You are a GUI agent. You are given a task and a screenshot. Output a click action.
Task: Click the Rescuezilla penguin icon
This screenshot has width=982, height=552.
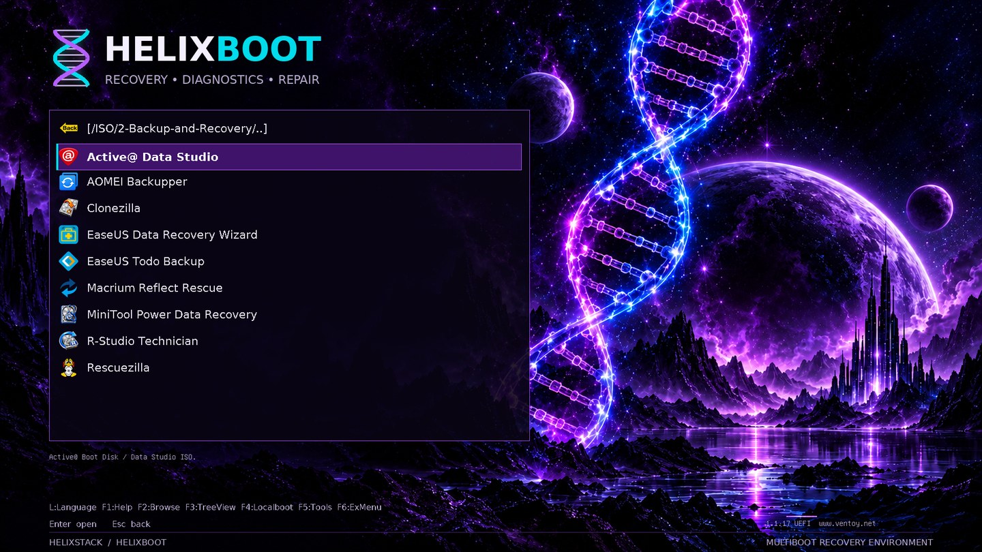click(69, 367)
